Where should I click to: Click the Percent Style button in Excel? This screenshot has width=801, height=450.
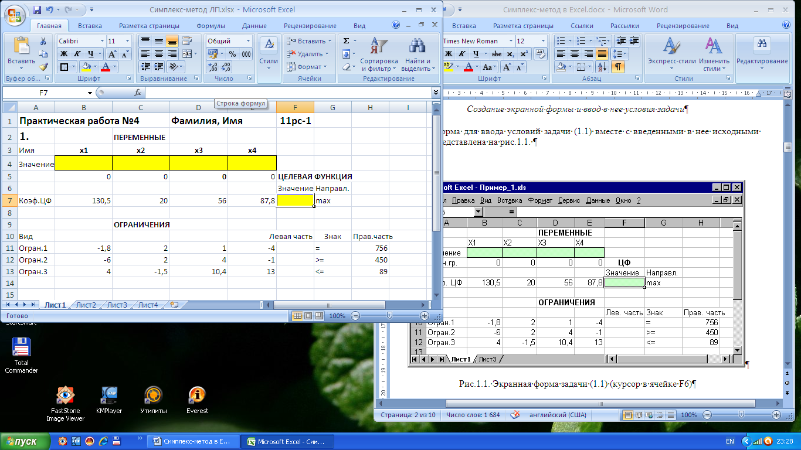[x=232, y=54]
